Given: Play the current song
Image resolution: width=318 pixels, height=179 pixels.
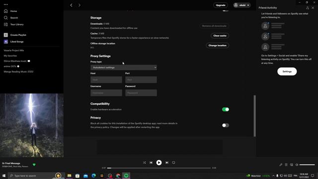Looking at the screenshot, I should point(159,163).
